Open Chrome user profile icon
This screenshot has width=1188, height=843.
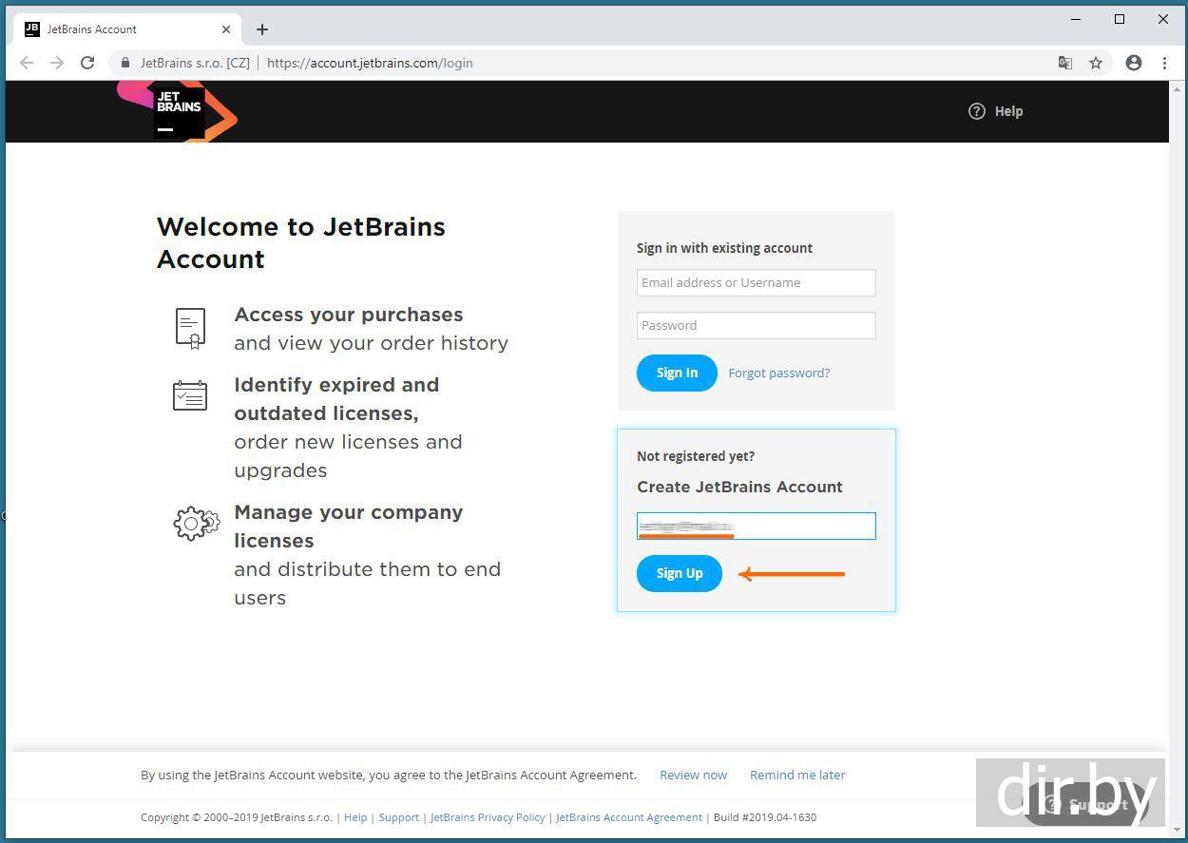tap(1133, 63)
